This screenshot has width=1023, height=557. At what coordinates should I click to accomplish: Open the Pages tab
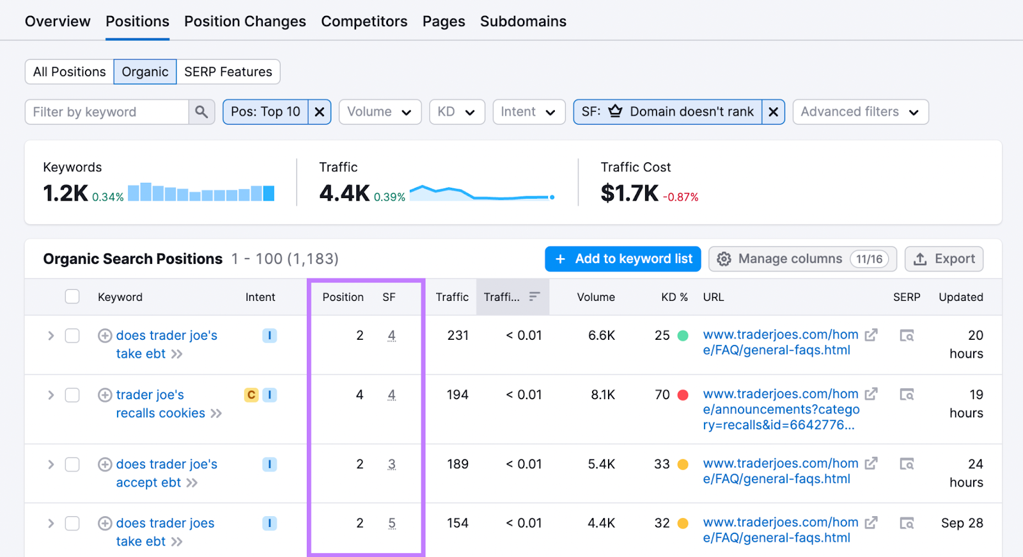pos(444,21)
